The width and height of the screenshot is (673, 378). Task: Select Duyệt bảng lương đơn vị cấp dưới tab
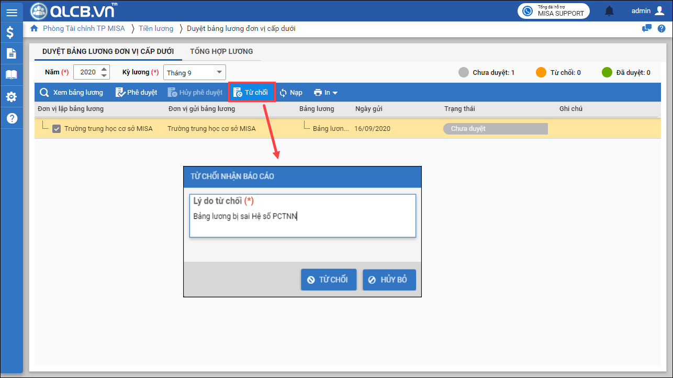(x=108, y=51)
